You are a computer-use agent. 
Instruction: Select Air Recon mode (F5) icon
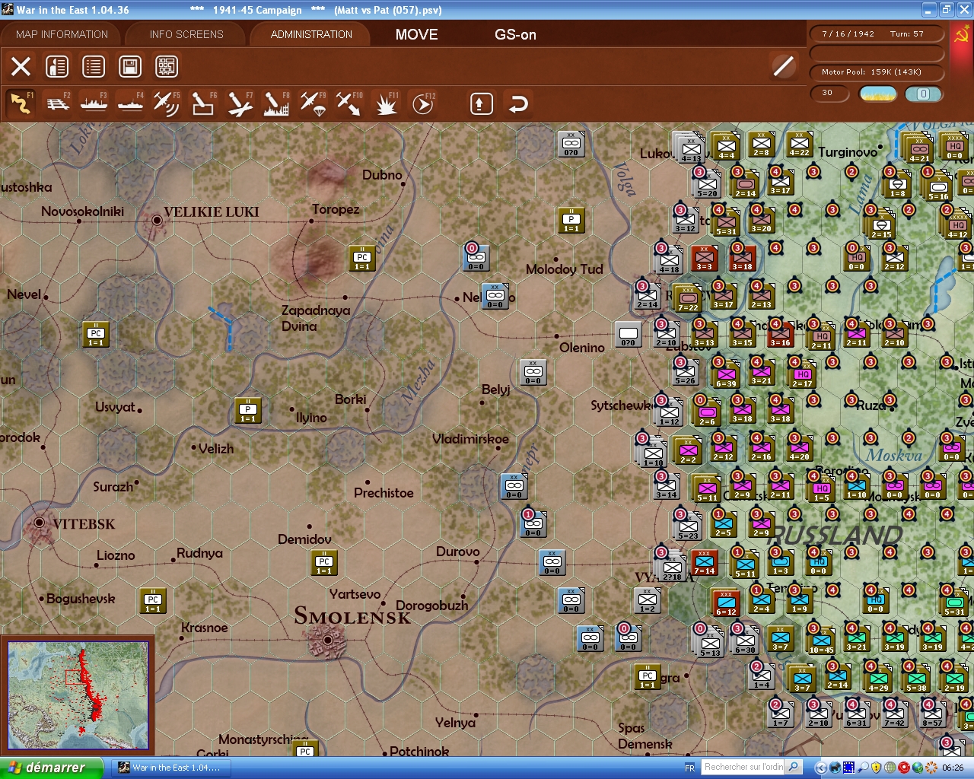[166, 103]
